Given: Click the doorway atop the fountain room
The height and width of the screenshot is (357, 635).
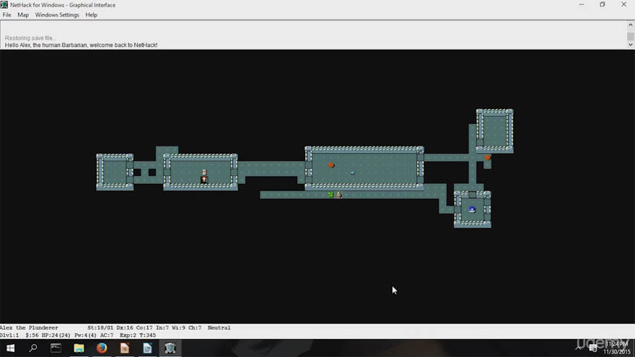Looking at the screenshot, I should (472, 195).
